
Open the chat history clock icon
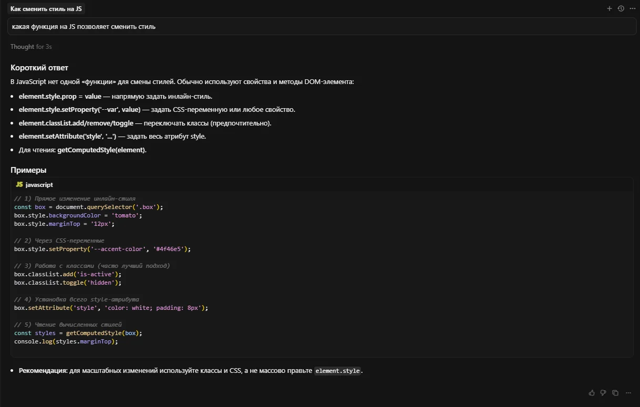point(621,8)
